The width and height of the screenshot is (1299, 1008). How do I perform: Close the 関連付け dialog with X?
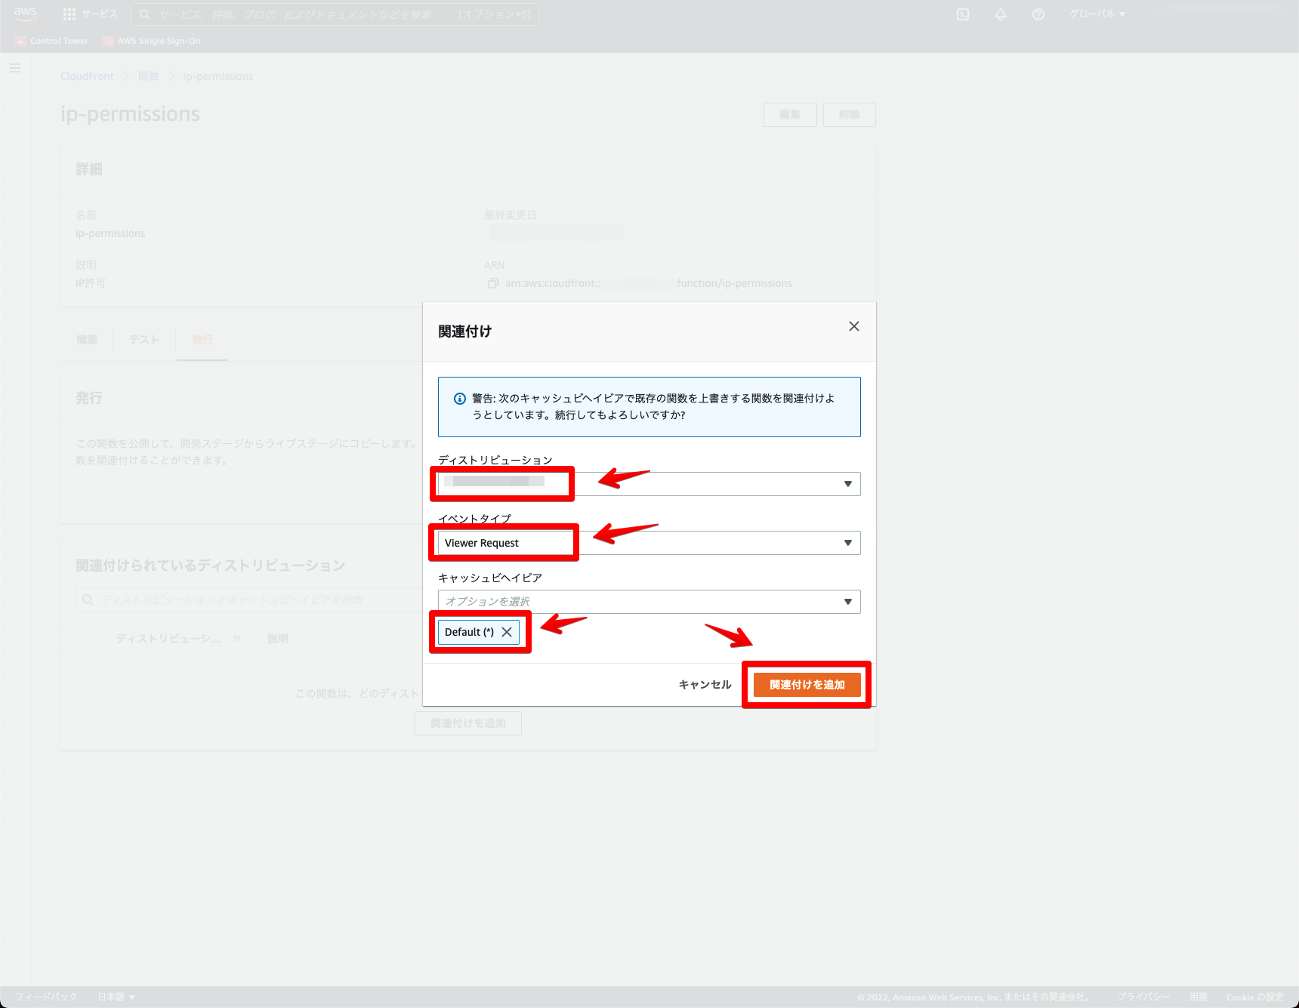854,326
